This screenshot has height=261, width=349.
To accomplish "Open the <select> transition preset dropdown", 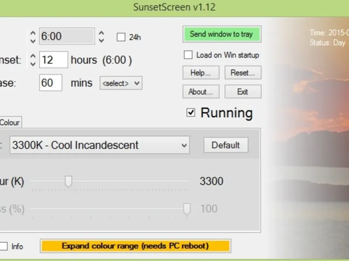I will 121,83.
